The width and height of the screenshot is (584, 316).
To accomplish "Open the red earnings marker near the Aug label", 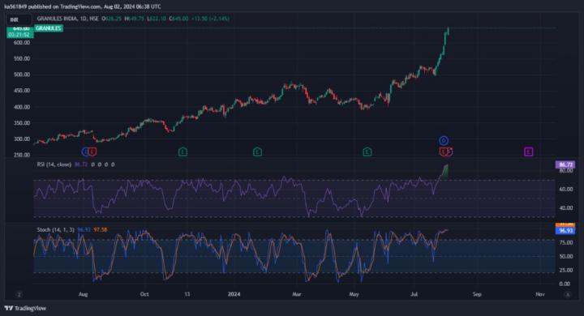I will (x=92, y=152).
